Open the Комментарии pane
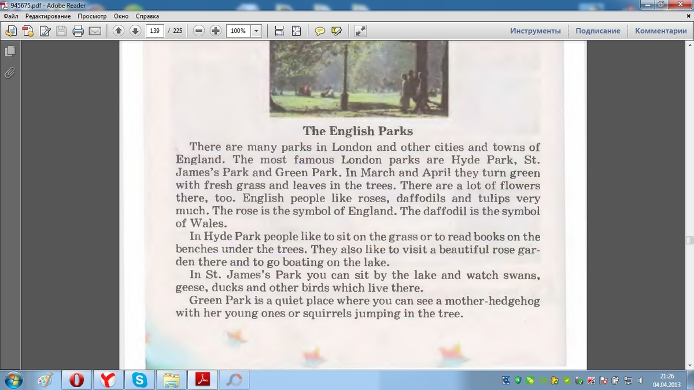Image resolution: width=694 pixels, height=390 pixels. click(660, 31)
